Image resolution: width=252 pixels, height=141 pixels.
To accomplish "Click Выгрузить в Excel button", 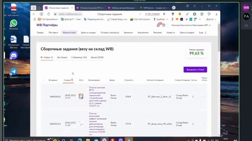I will tap(195, 70).
